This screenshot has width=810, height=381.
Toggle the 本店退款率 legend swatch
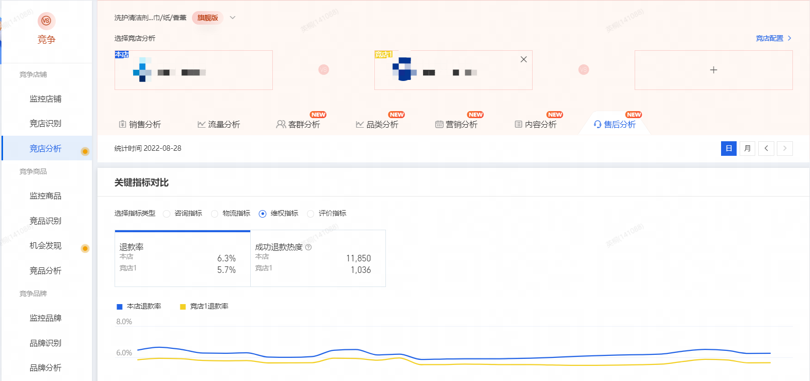tap(120, 307)
